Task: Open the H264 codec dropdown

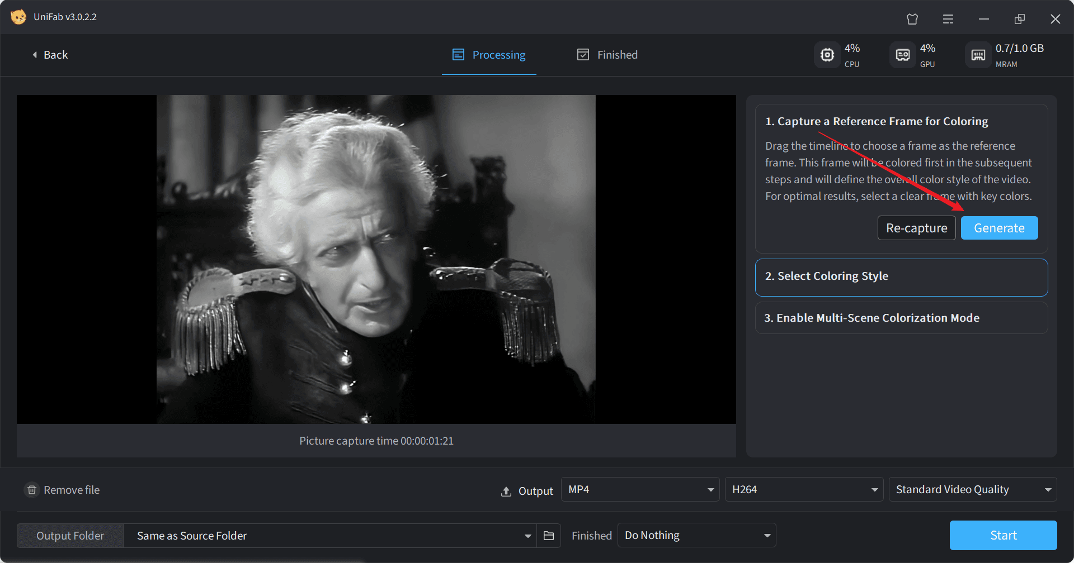Action: (x=804, y=489)
